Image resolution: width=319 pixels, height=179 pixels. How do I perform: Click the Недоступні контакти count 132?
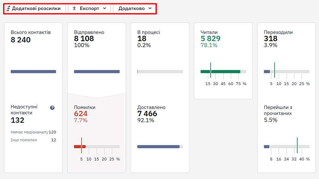18,120
